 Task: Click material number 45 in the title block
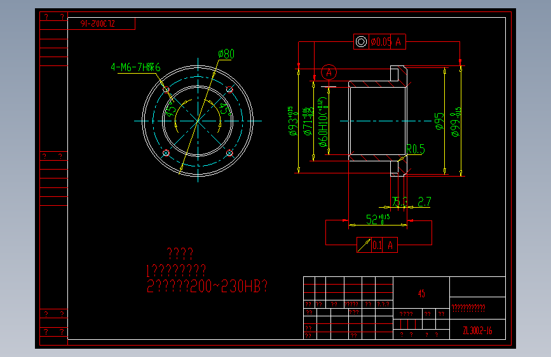point(421,293)
